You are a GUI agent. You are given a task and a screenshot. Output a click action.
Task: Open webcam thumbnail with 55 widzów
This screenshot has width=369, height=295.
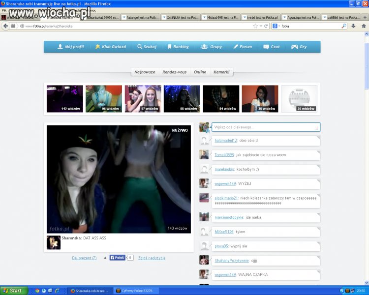click(x=182, y=98)
